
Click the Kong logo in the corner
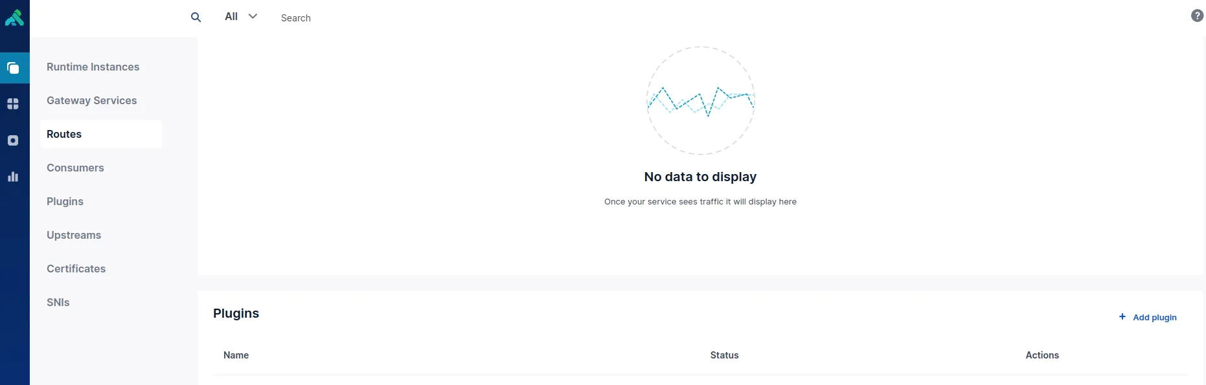(14, 17)
